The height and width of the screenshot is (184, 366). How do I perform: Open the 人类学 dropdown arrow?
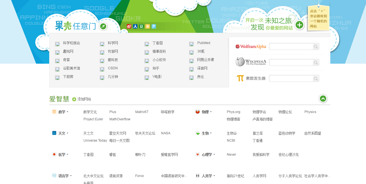214,176
